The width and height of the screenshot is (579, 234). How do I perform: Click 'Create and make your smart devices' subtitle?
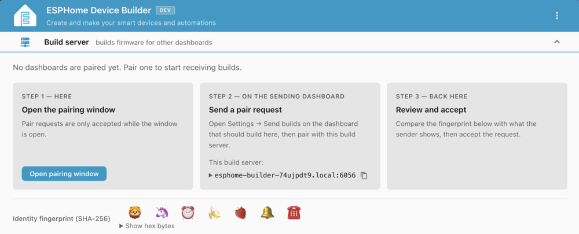pos(131,23)
